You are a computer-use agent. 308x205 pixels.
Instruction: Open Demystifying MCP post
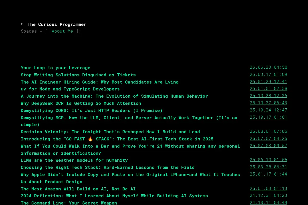pyautogui.click(x=129, y=121)
